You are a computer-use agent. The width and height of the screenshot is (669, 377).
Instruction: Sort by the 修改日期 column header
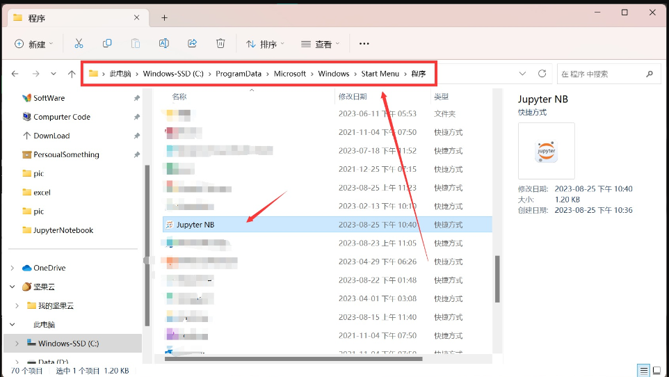click(353, 97)
